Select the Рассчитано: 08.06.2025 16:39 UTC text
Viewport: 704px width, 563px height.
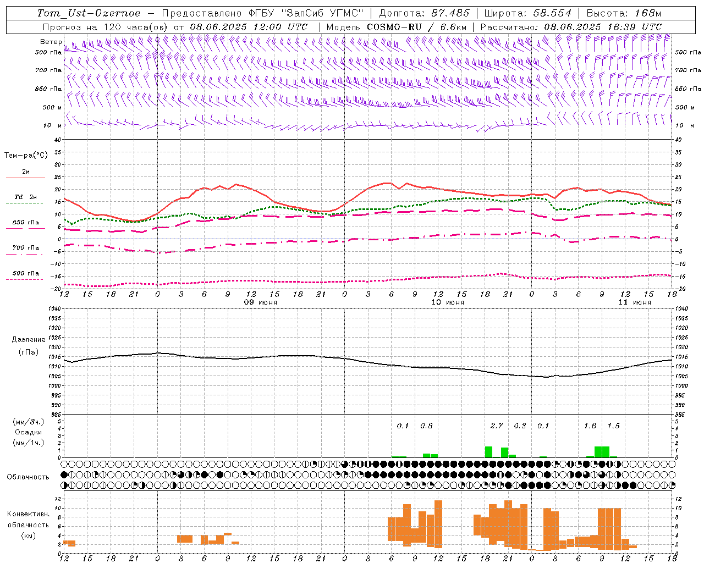571,27
